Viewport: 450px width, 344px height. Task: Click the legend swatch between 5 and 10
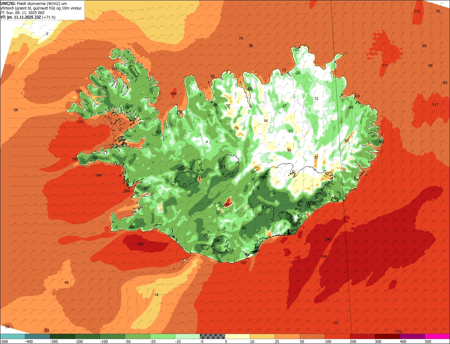(x=237, y=336)
